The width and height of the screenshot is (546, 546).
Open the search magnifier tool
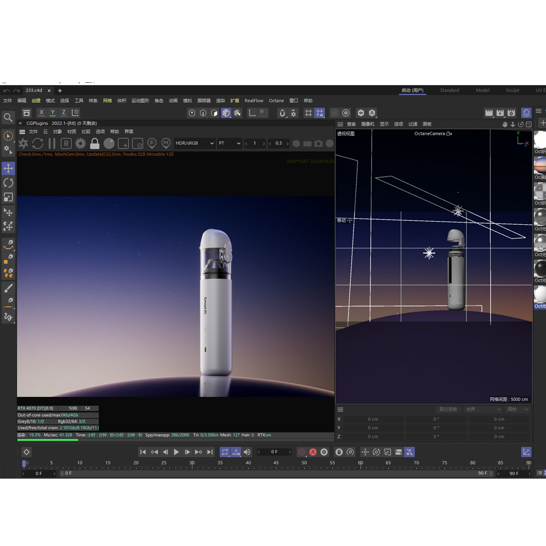pos(8,118)
